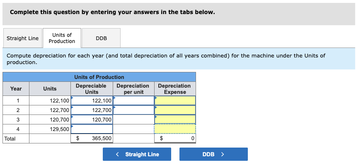Click the Straight Line back button
Screen dimensions: 356x167
click(137, 154)
